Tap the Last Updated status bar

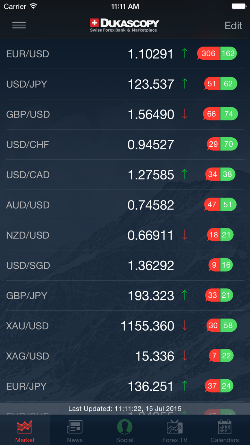coord(125,408)
